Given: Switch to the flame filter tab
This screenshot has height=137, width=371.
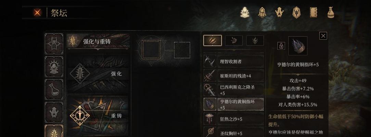Looking at the screenshot, I should pyautogui.click(x=255, y=40).
